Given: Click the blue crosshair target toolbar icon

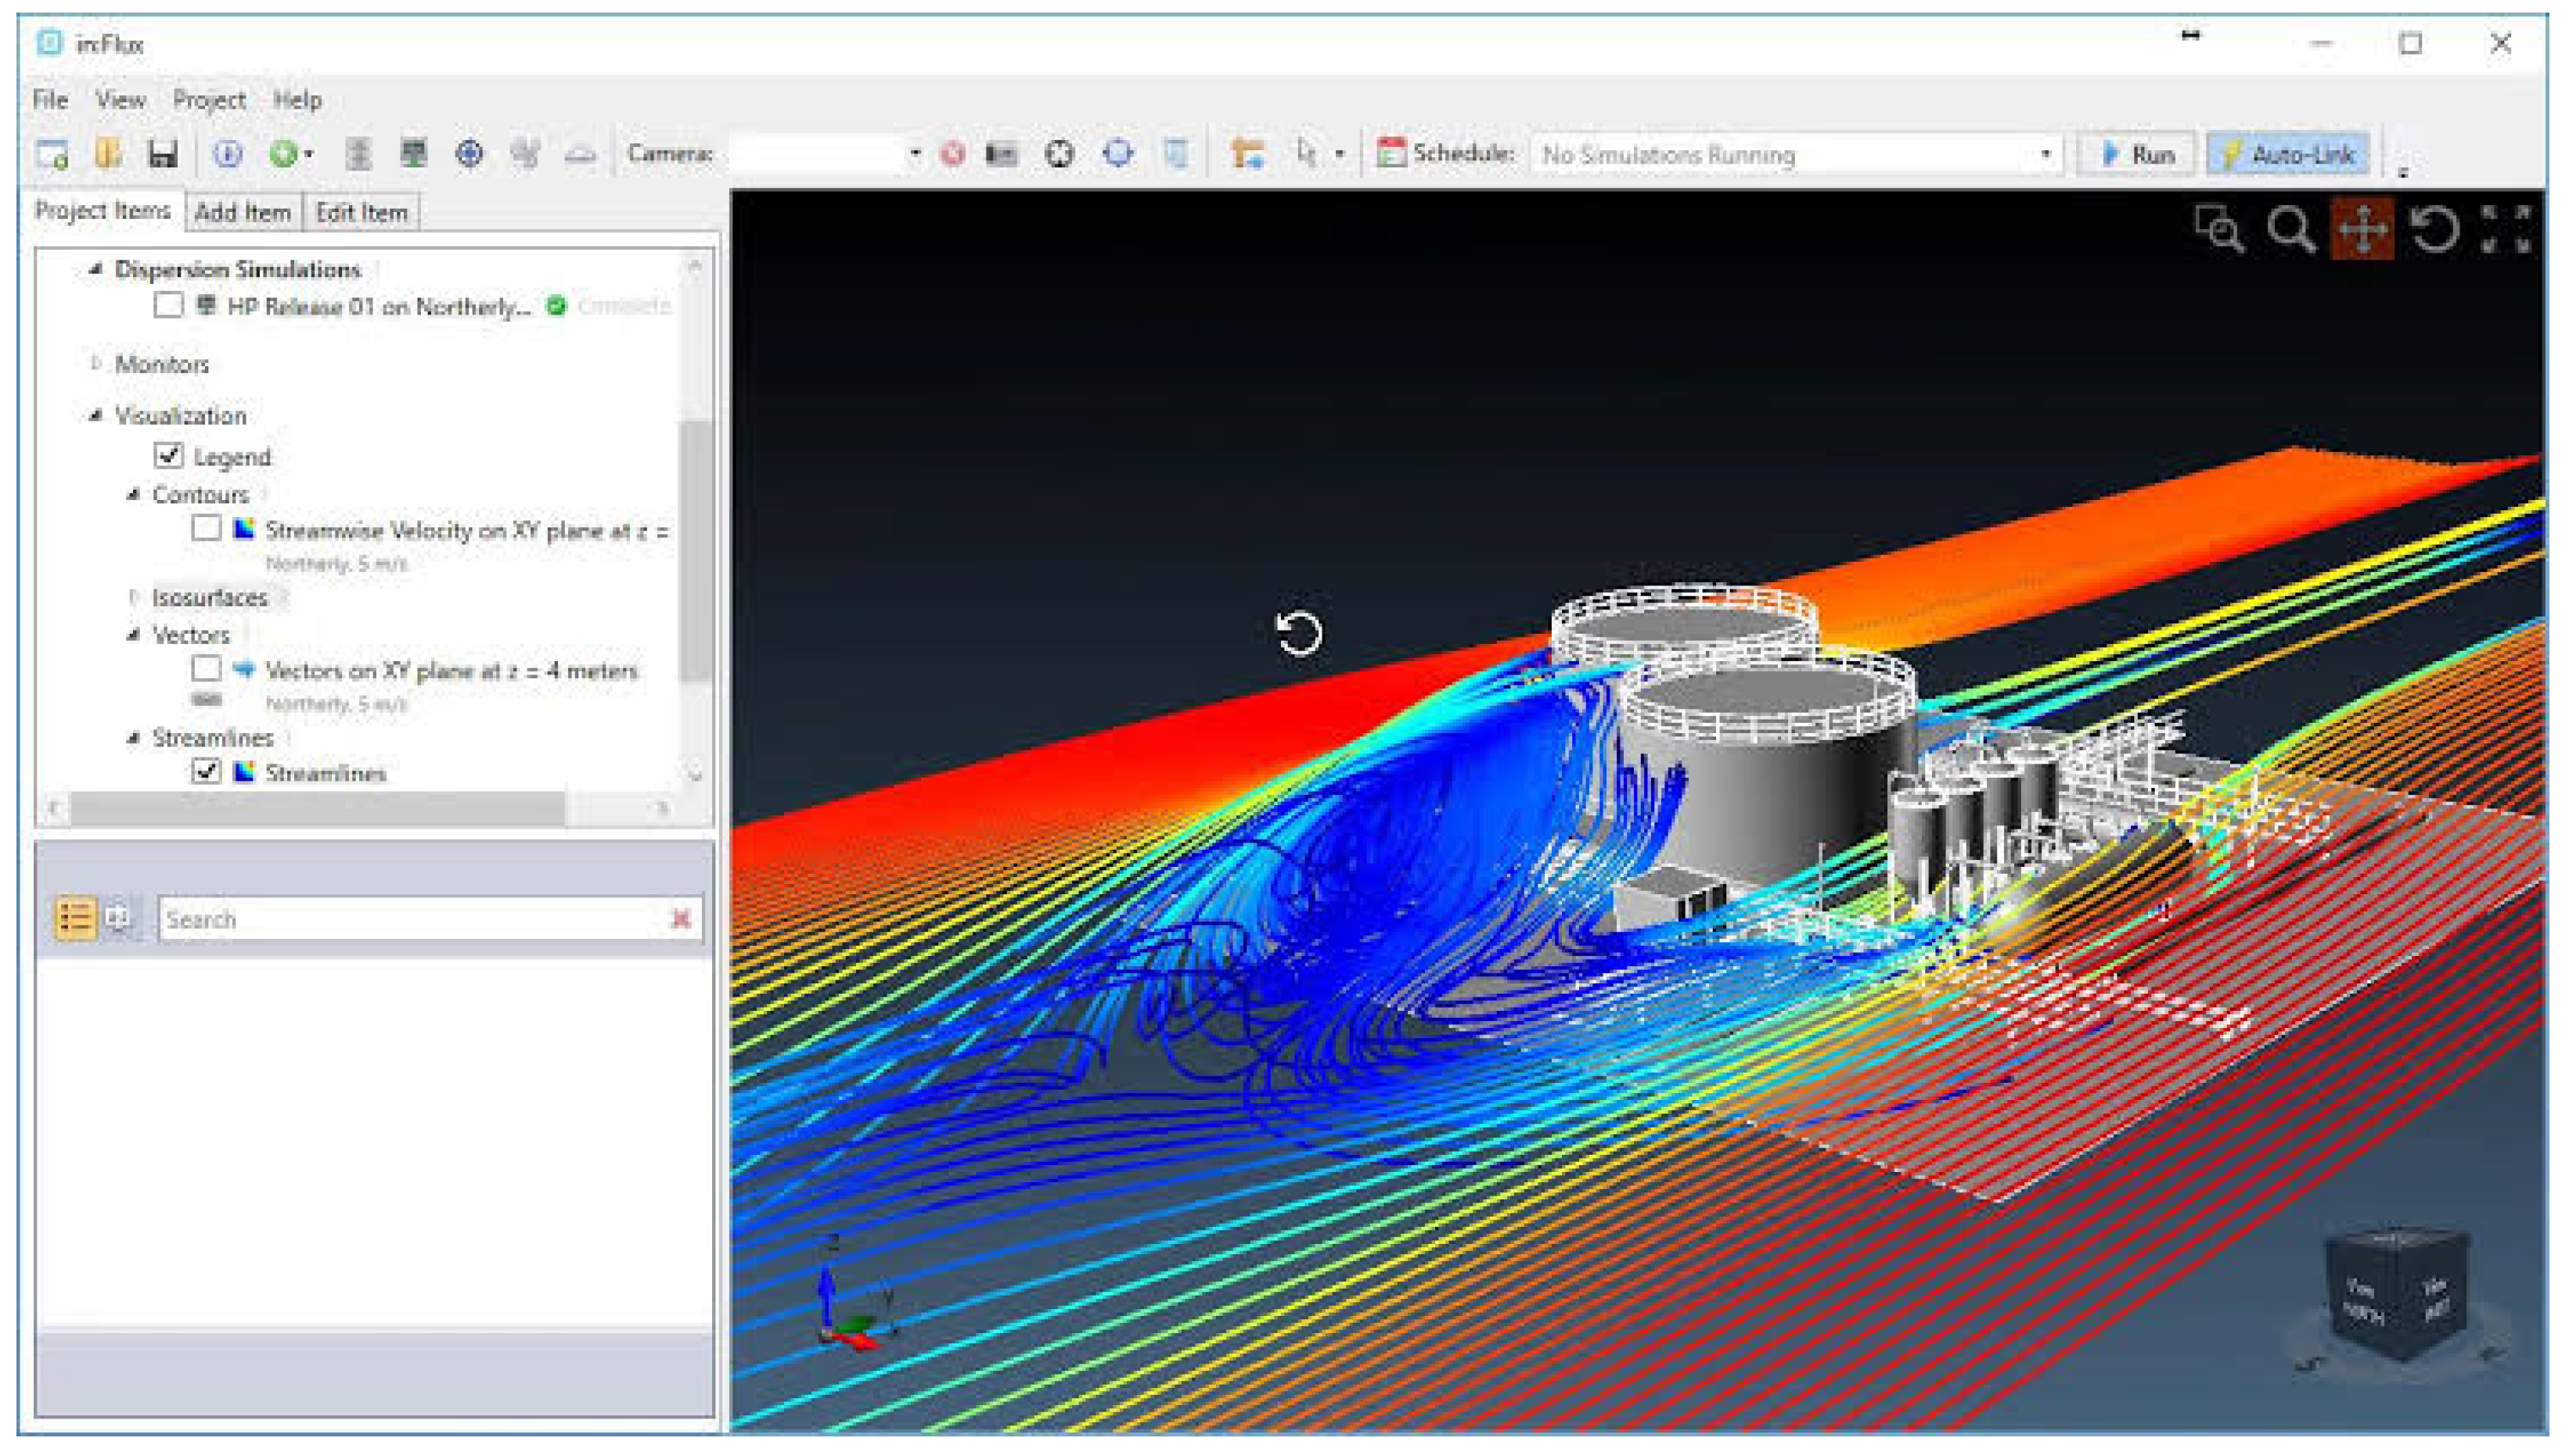Looking at the screenshot, I should pyautogui.click(x=469, y=154).
